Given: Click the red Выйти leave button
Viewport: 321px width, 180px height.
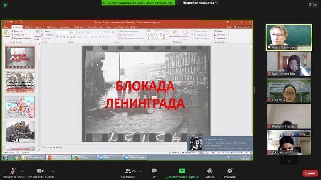Looking at the screenshot, I should [310, 173].
